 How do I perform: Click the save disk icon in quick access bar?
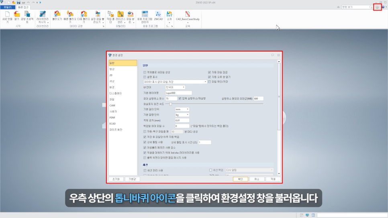tap(18, 2)
